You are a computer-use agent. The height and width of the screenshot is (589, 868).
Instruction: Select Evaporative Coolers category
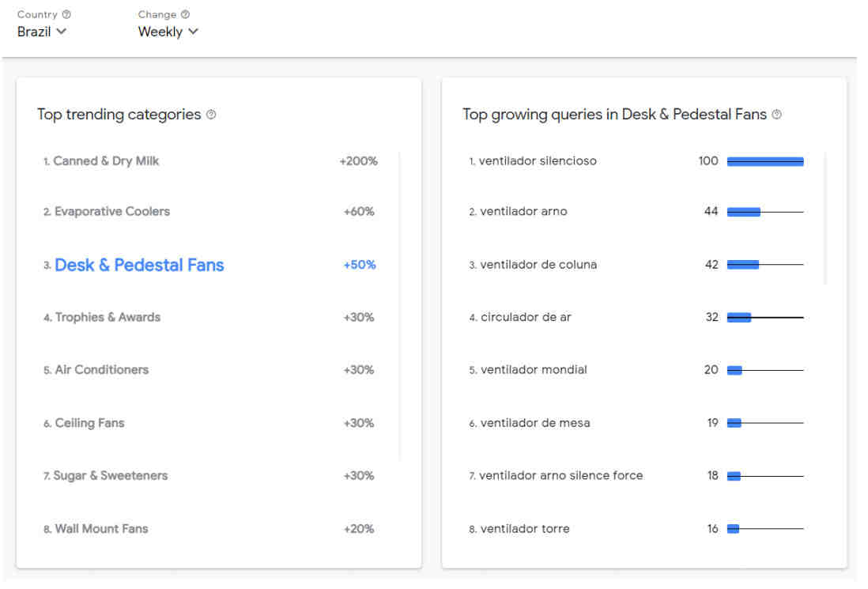(111, 212)
